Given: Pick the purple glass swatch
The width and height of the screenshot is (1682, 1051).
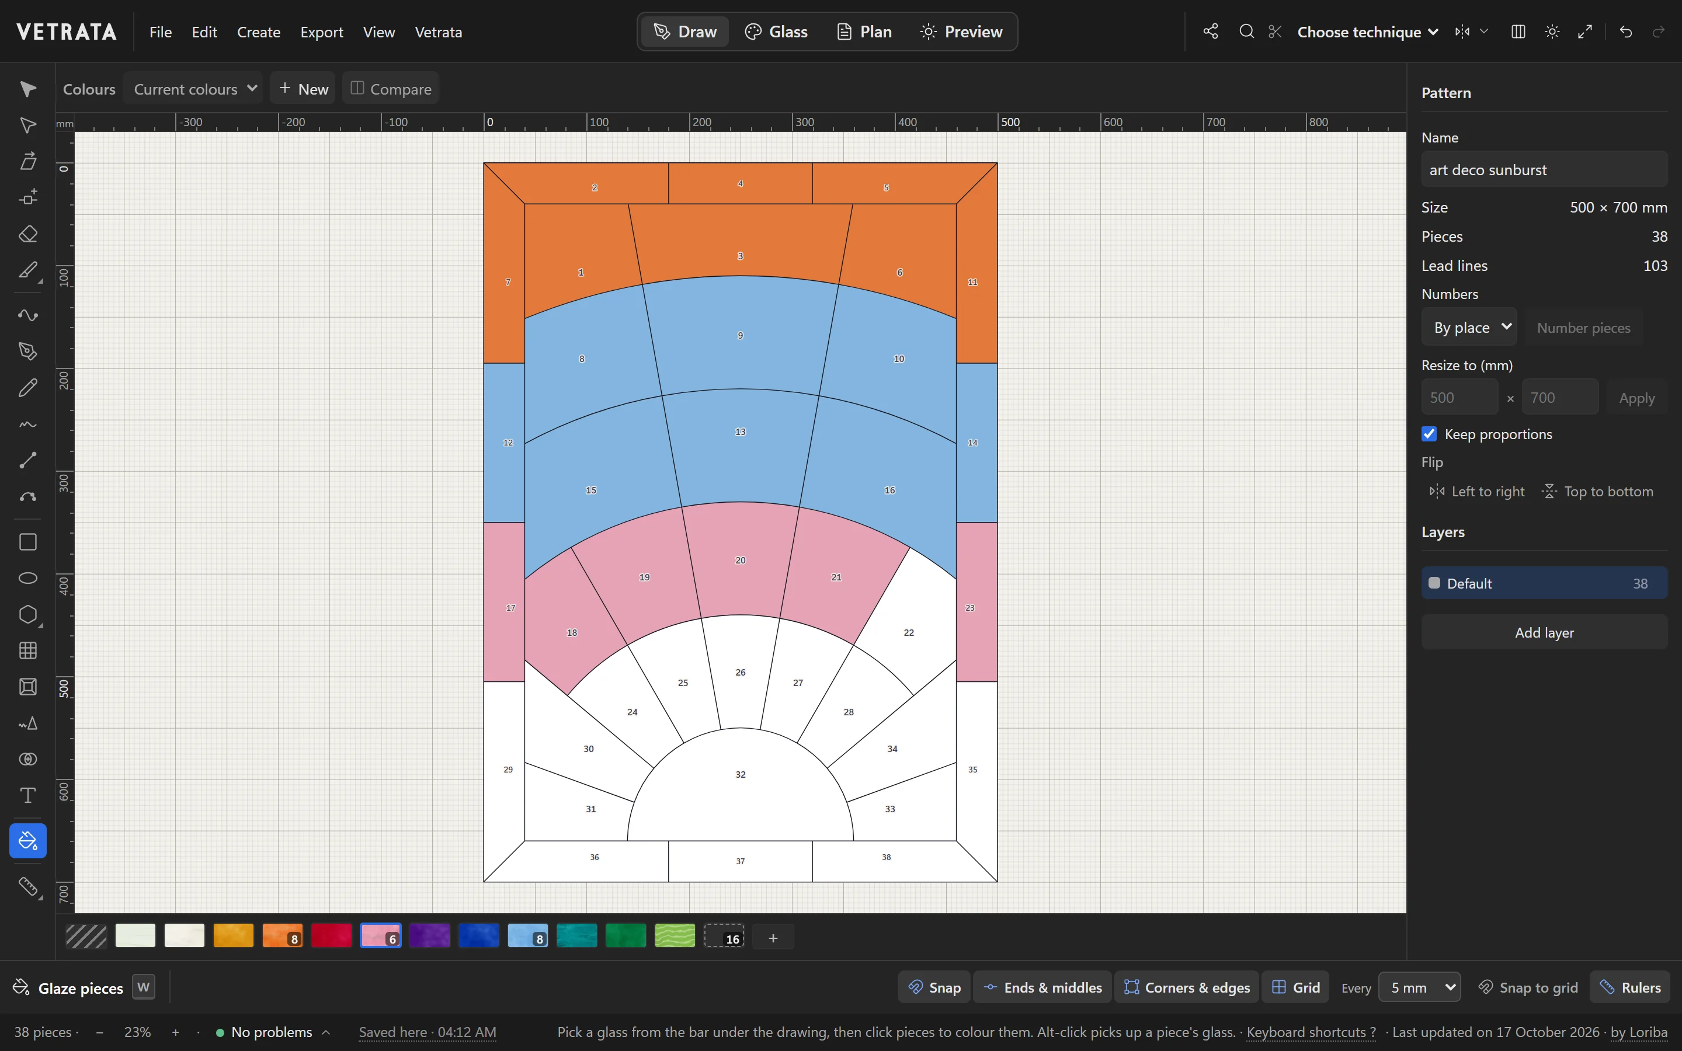Looking at the screenshot, I should (429, 935).
